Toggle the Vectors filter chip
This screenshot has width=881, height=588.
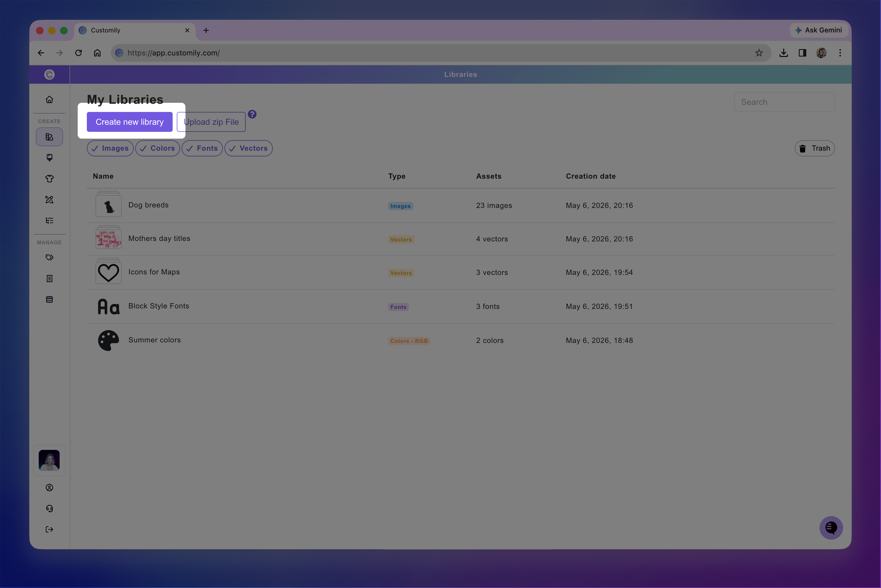(248, 148)
